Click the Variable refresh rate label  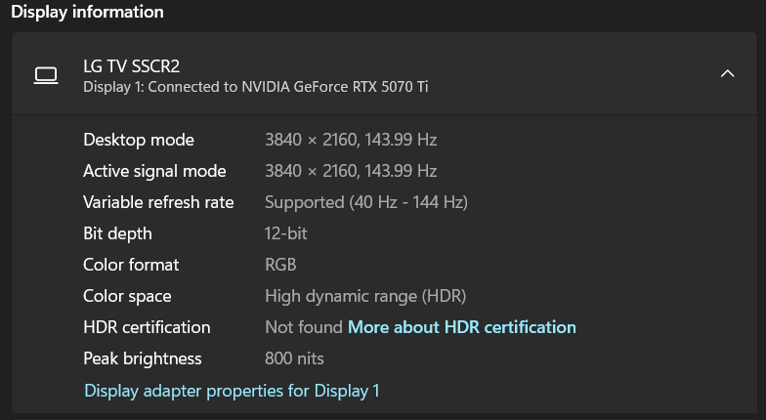[158, 202]
